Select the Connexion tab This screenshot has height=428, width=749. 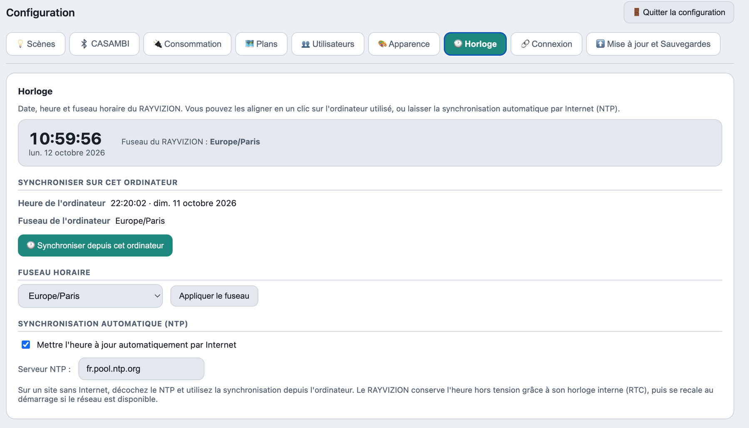546,44
